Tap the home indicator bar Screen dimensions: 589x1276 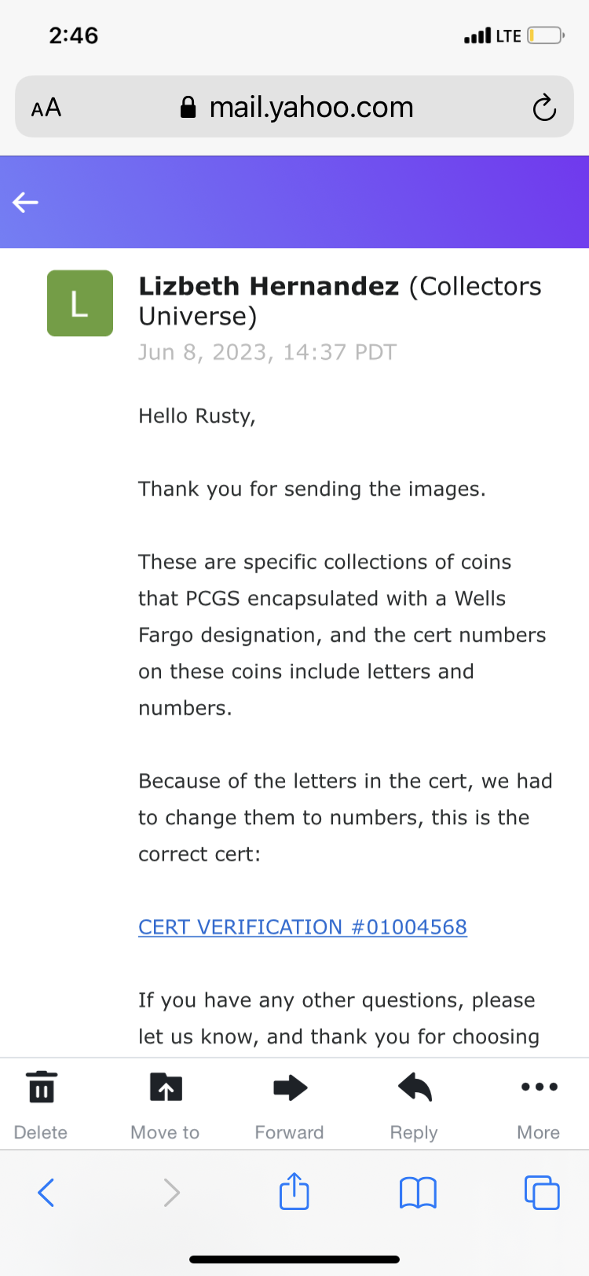coord(294,1259)
